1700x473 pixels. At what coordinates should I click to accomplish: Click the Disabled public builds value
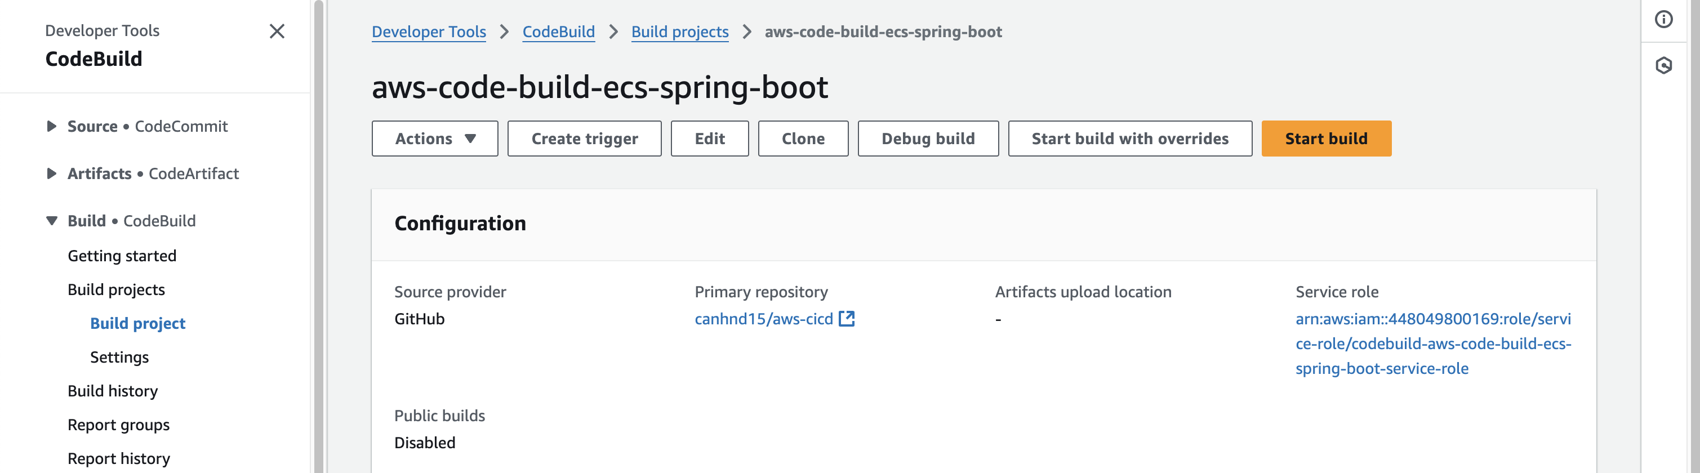pos(425,443)
